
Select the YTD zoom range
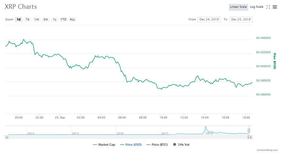(x=63, y=19)
